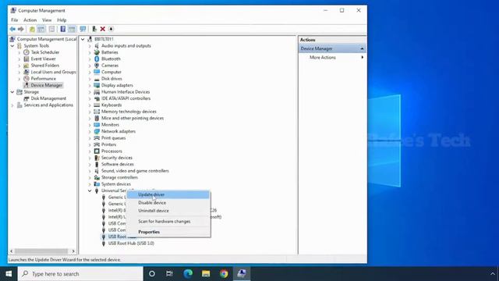Viewport: 499px width, 281px height.
Task: Click the Up One Level folder icon
Action: [x=32, y=30]
